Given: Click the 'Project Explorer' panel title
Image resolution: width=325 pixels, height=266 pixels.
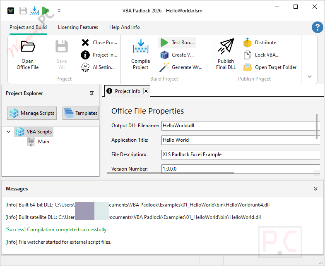Looking at the screenshot, I should 24,93.
